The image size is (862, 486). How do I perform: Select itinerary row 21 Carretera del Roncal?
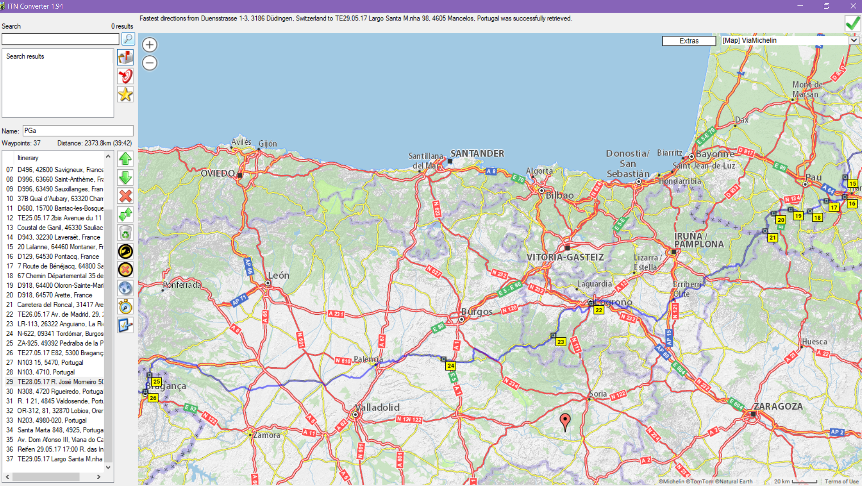[x=55, y=304]
